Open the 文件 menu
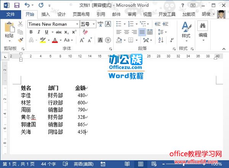The image size is (229, 168). coord(10,14)
